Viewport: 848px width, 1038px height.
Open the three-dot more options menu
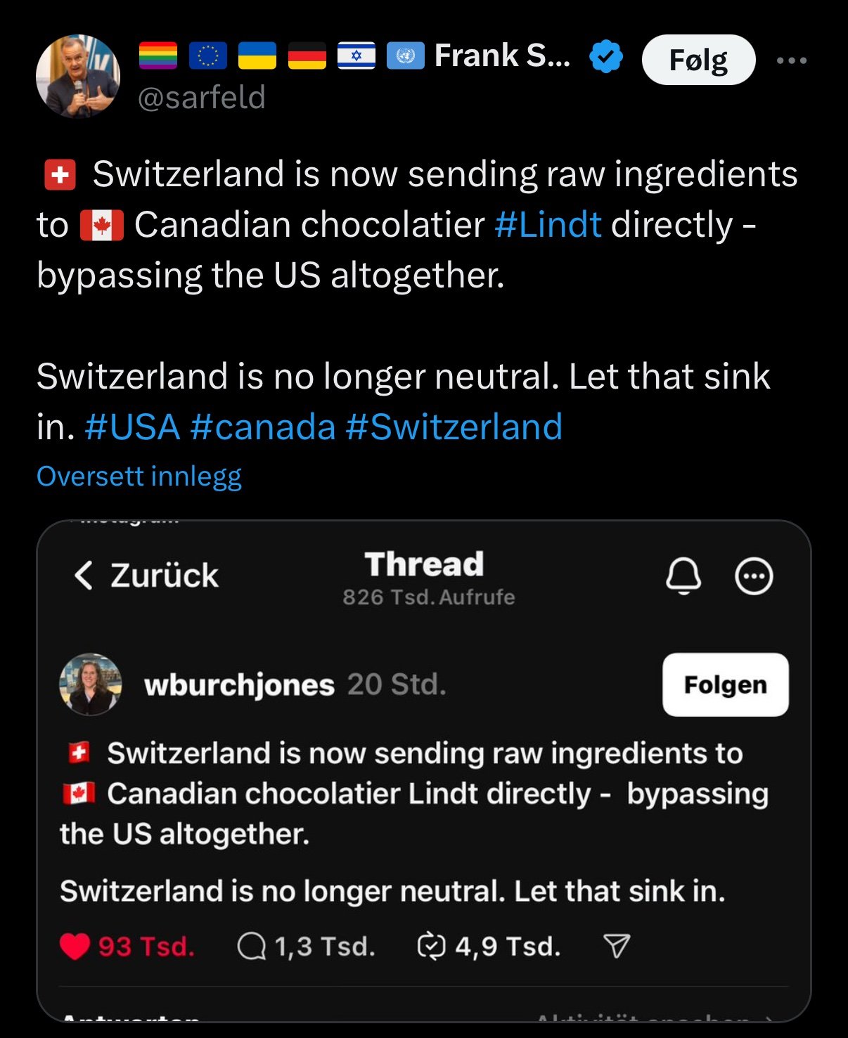792,60
